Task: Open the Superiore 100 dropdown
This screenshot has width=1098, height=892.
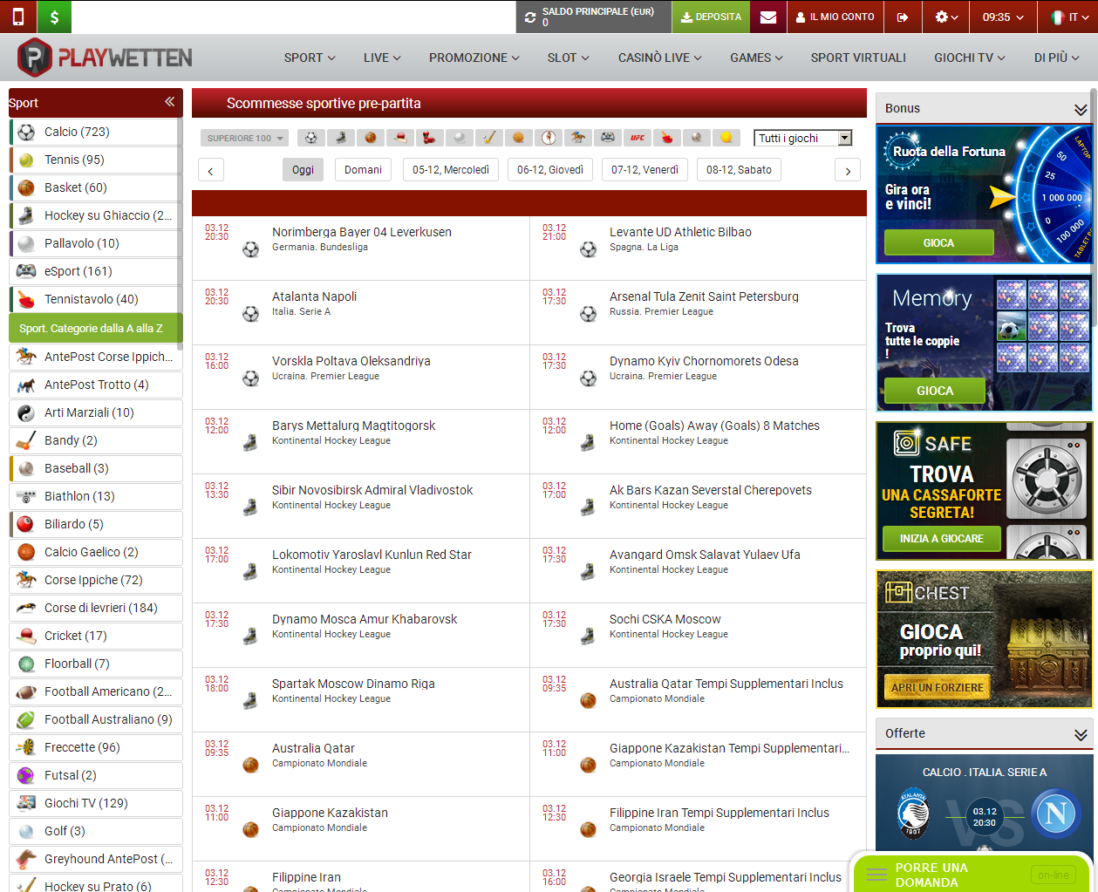Action: (x=245, y=138)
